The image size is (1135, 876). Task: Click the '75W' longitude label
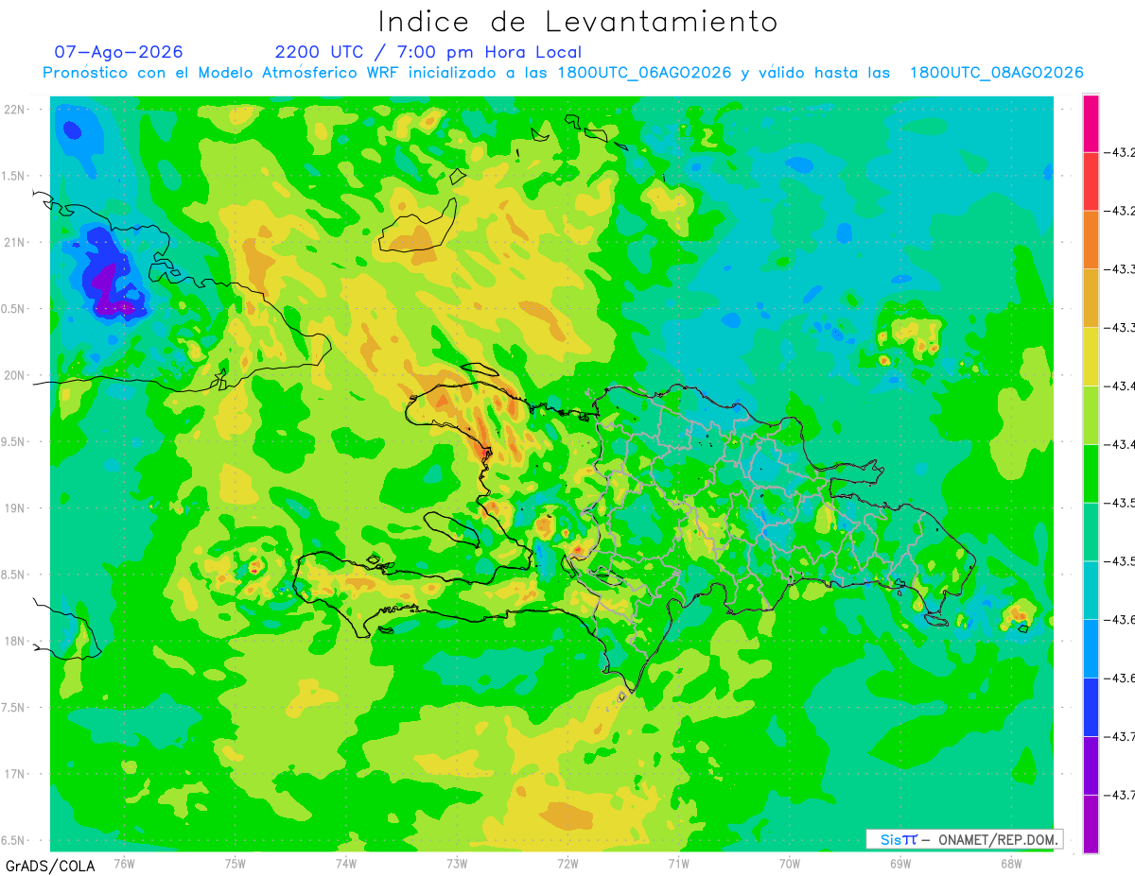(235, 864)
